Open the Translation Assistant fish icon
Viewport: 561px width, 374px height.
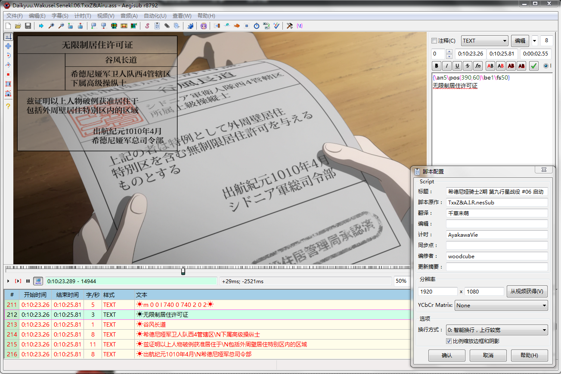click(237, 26)
